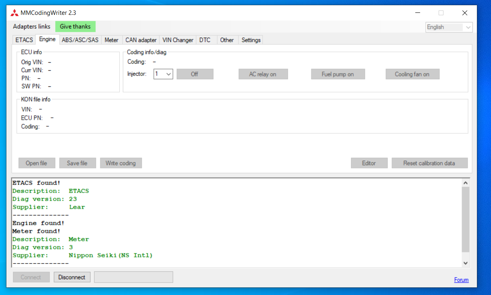Click the 'ECU PN:' label in KON file info
This screenshot has height=295, width=491.
[x=32, y=118]
